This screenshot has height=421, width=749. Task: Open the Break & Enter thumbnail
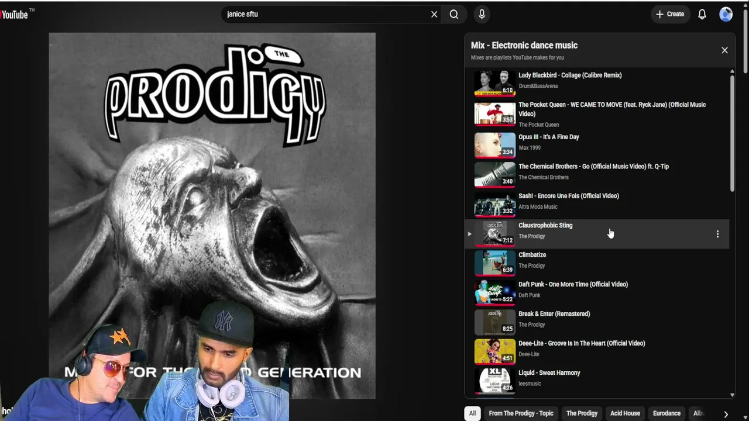(494, 322)
